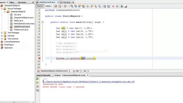
Task: Go to Previous Bookmark icon
Action: (x=92, y=6)
